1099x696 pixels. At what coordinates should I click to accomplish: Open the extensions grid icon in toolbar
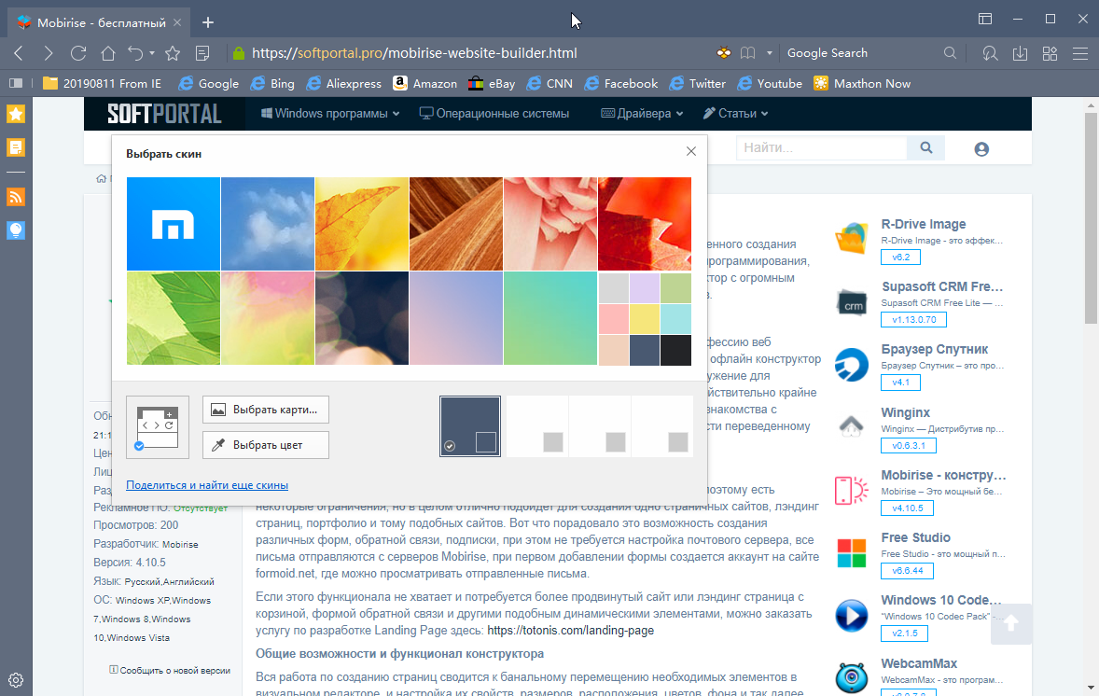1050,53
